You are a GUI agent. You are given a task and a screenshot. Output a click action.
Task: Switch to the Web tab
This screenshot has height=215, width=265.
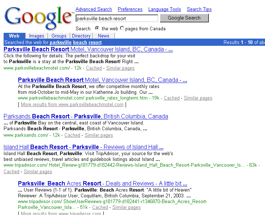(14, 36)
